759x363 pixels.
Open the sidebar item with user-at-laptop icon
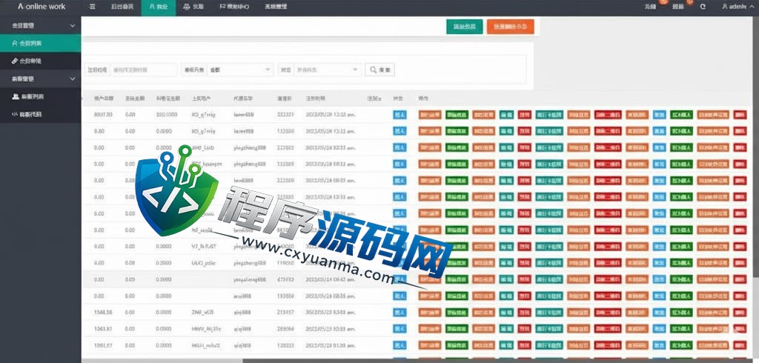tap(41, 96)
